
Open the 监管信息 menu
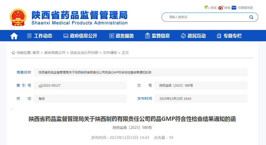point(161,36)
